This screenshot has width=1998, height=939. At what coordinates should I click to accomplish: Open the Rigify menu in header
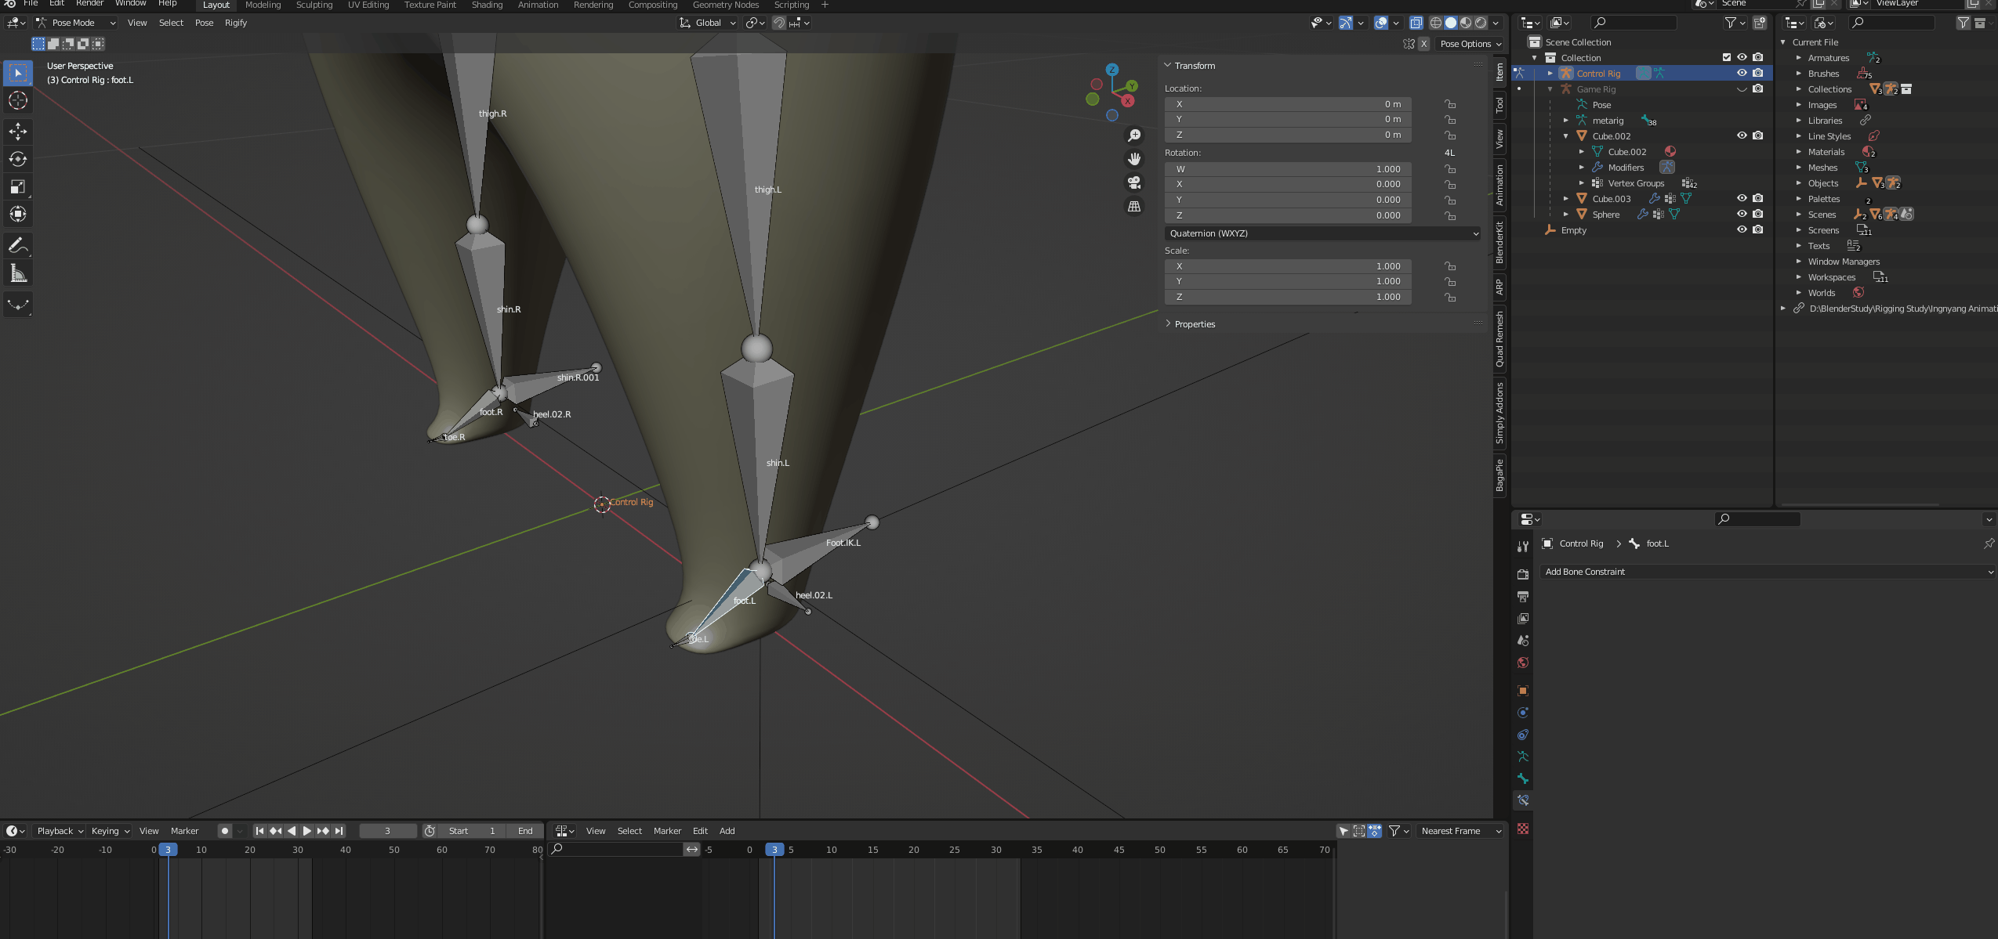(x=235, y=23)
